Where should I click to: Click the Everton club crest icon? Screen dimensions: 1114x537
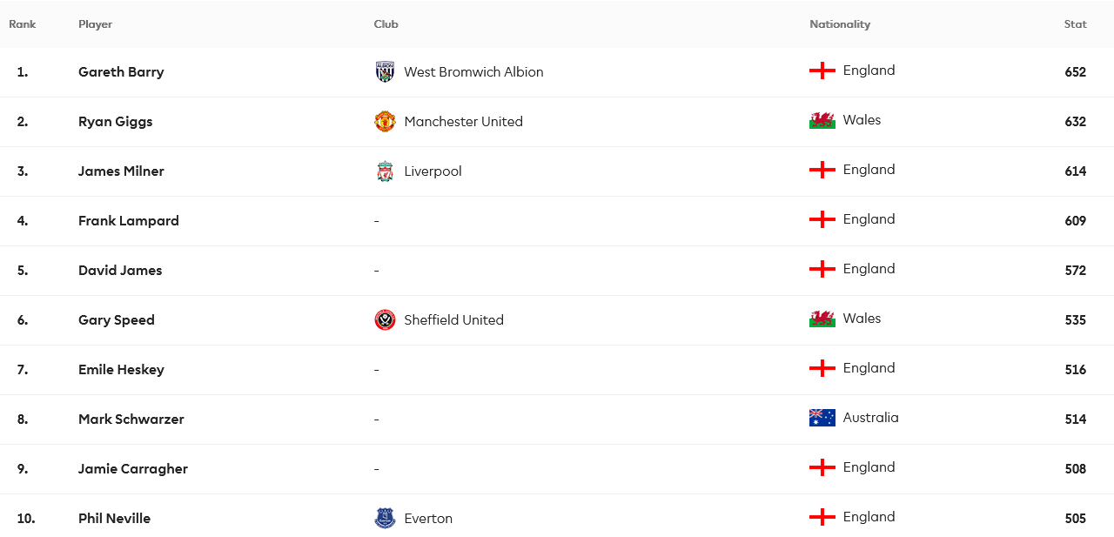point(385,519)
